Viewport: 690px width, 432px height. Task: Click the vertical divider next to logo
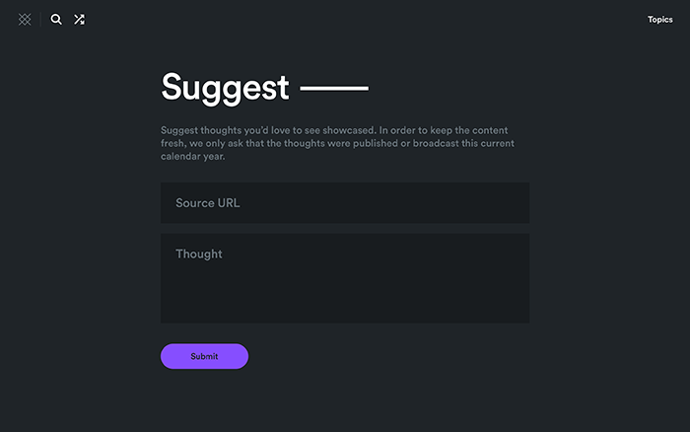(x=40, y=19)
